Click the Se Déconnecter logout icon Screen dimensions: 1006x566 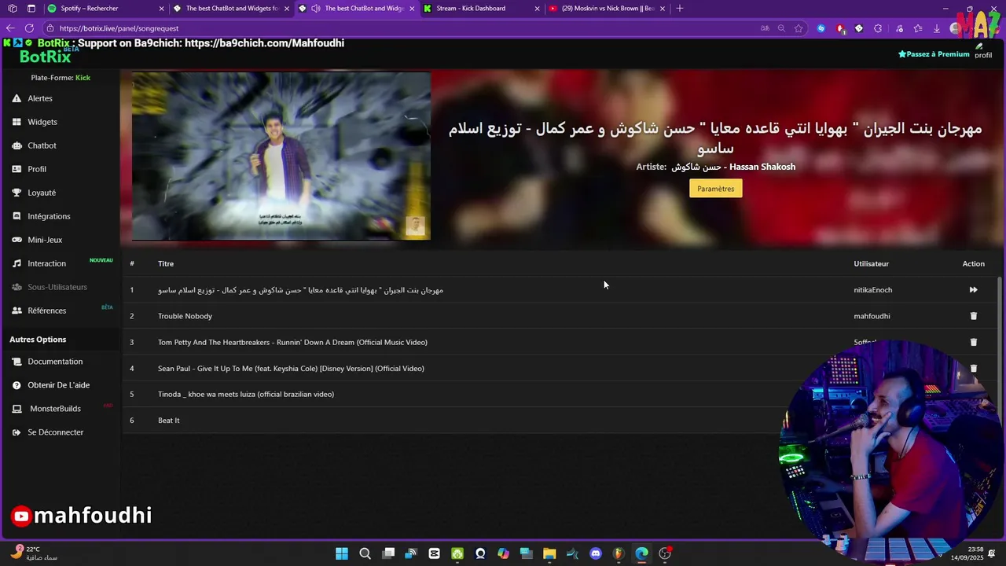[17, 432]
